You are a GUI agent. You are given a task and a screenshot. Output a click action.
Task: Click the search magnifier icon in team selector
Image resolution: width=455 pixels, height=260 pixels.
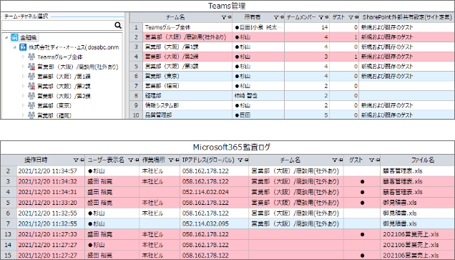click(x=118, y=26)
